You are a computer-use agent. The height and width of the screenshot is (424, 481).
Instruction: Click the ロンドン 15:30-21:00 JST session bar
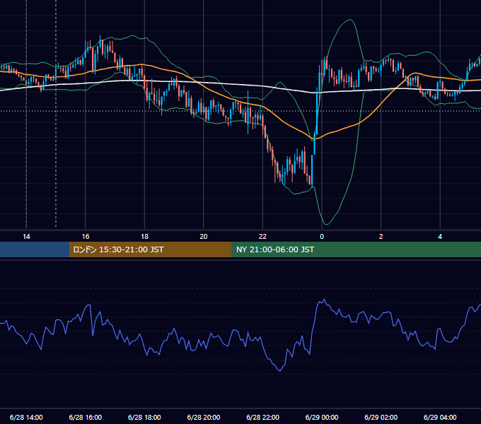click(150, 249)
